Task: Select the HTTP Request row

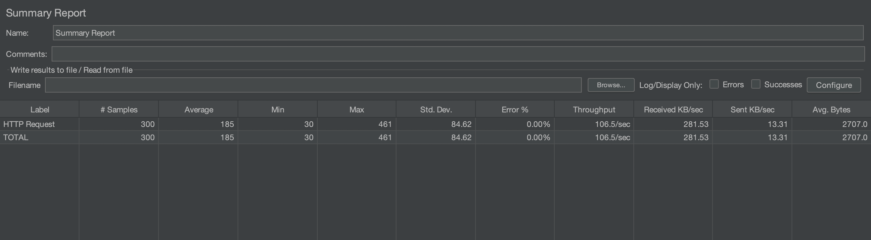Action: click(29, 124)
